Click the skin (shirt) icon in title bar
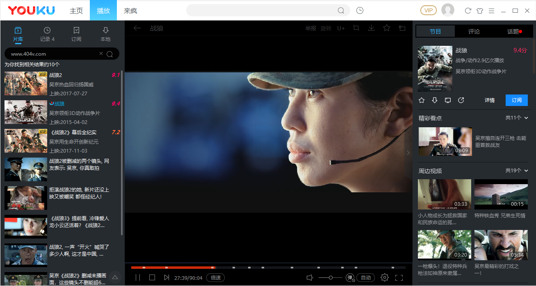 [x=479, y=11]
